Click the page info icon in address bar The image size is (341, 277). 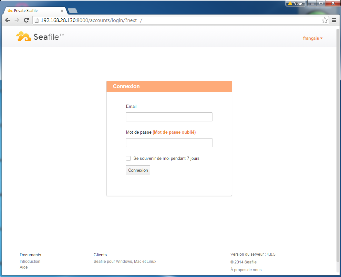pyautogui.click(x=37, y=20)
